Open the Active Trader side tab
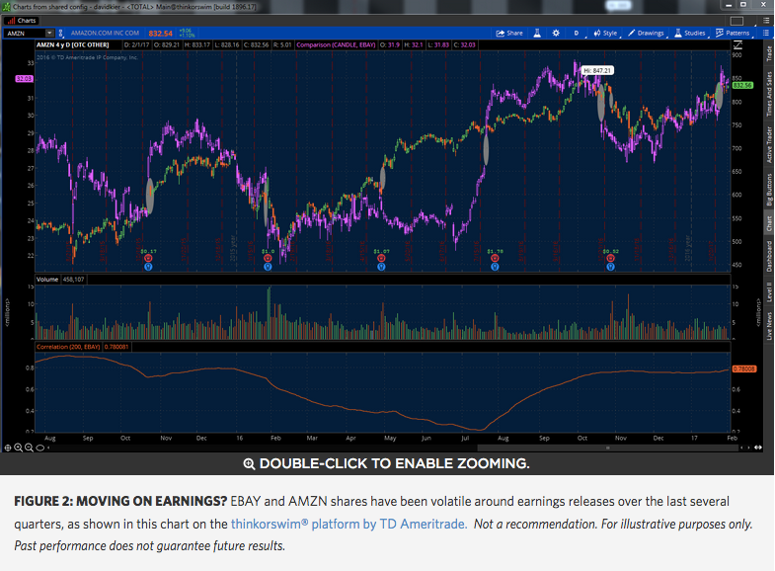 pyautogui.click(x=769, y=144)
